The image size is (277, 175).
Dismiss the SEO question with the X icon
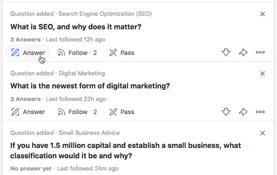[263, 14]
